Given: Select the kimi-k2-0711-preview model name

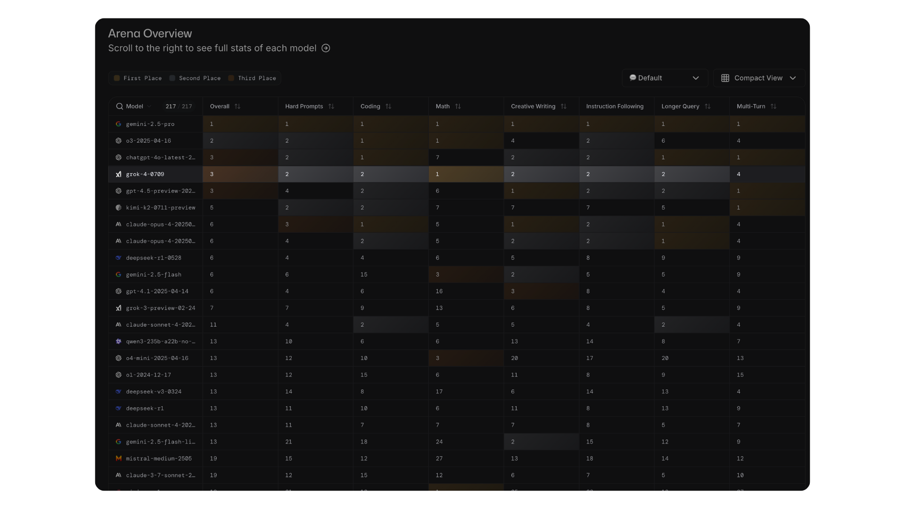Looking at the screenshot, I should coord(161,208).
